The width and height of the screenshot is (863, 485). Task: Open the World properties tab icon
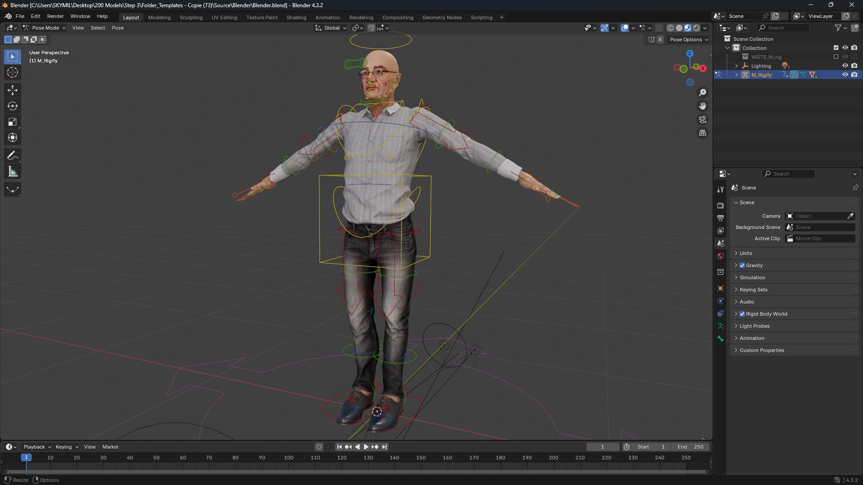pyautogui.click(x=721, y=256)
